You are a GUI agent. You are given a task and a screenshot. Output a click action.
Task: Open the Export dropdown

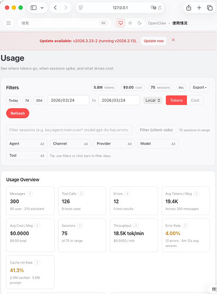(199, 88)
